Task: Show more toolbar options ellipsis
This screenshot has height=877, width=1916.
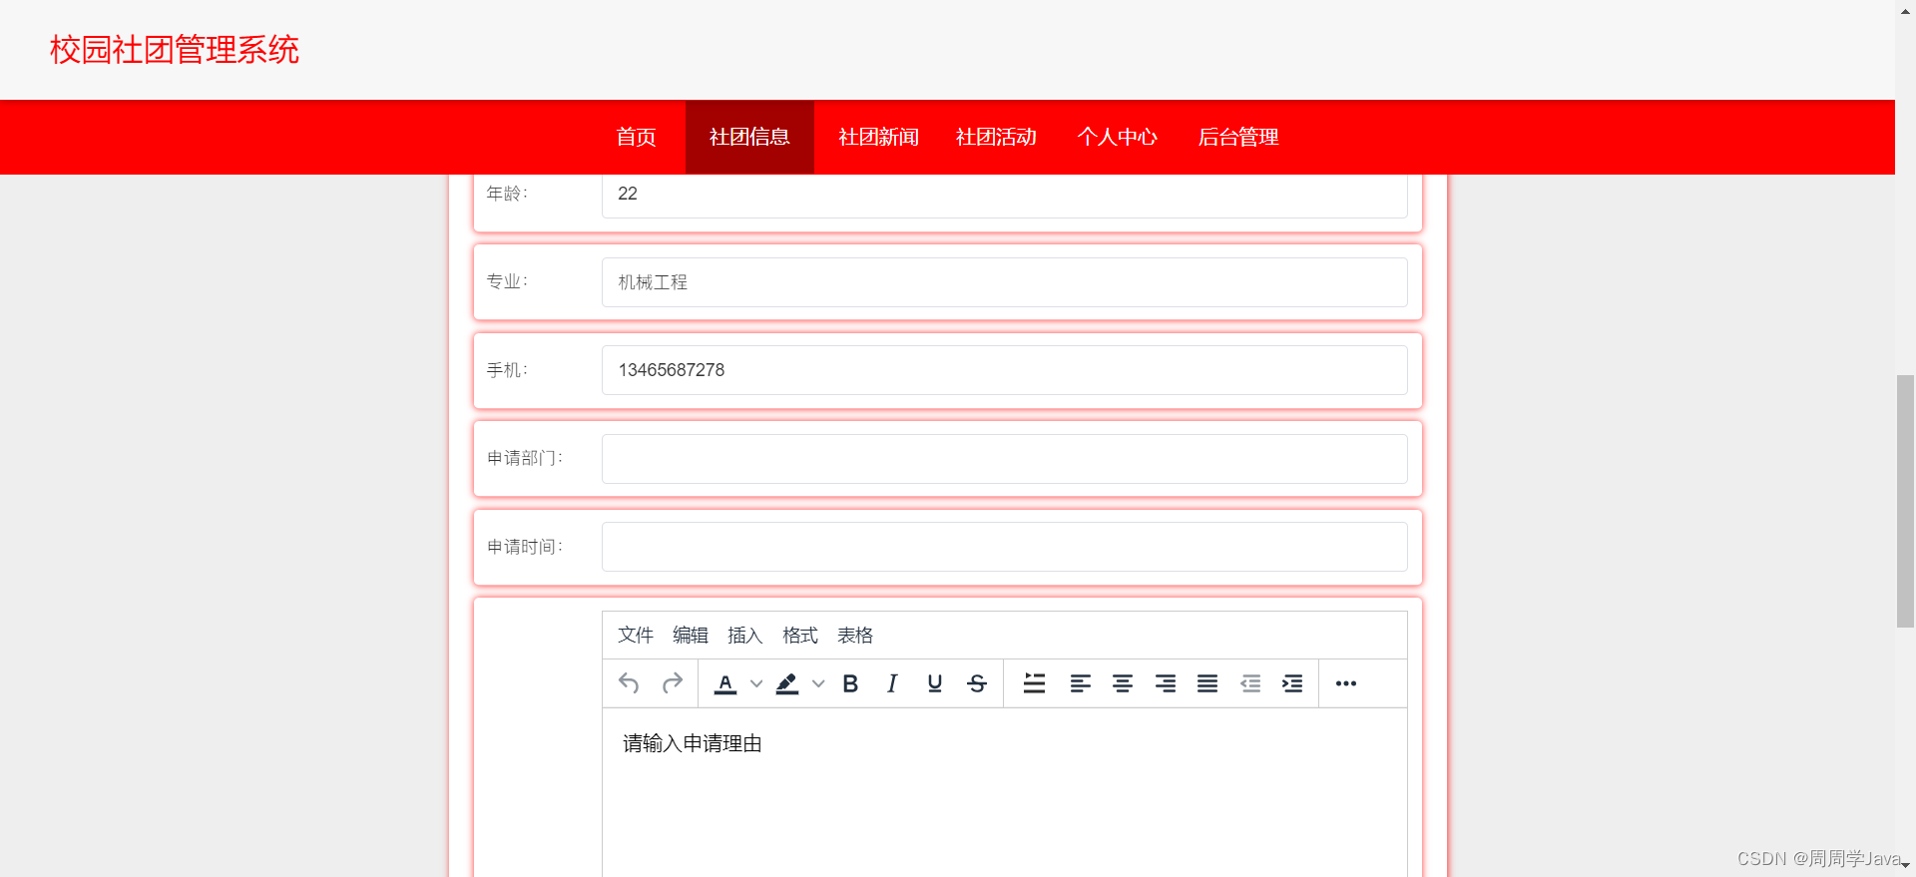Action: click(x=1346, y=683)
